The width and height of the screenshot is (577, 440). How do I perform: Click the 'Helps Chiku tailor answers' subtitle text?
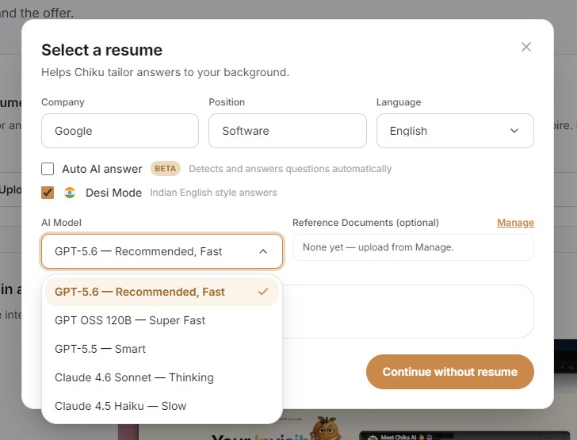coord(165,72)
